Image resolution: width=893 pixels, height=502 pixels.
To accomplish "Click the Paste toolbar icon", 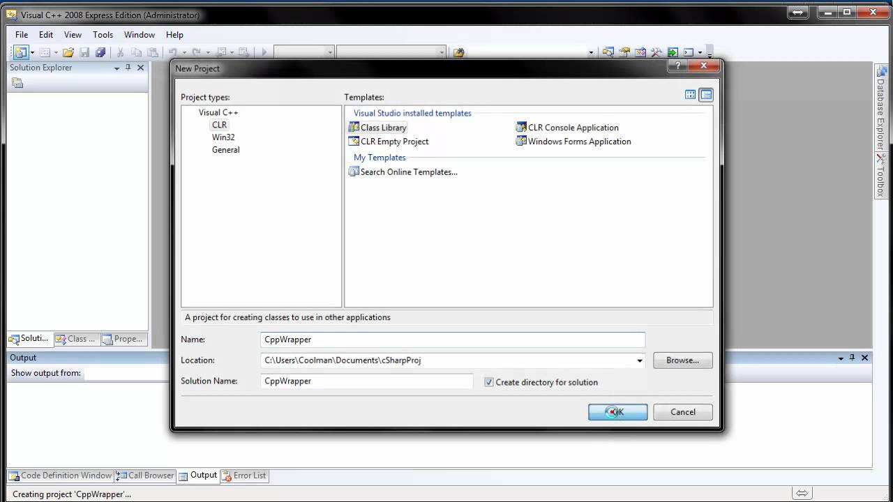I will pyautogui.click(x=152, y=52).
